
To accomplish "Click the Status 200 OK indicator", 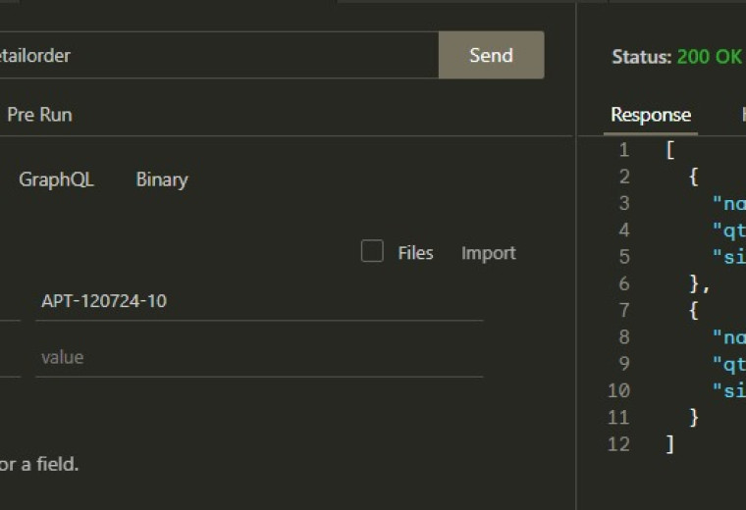I will tap(676, 57).
